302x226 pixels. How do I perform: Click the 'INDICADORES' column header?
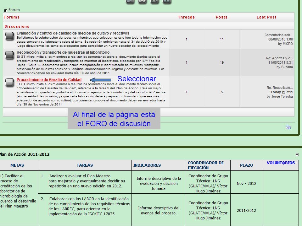click(147, 165)
